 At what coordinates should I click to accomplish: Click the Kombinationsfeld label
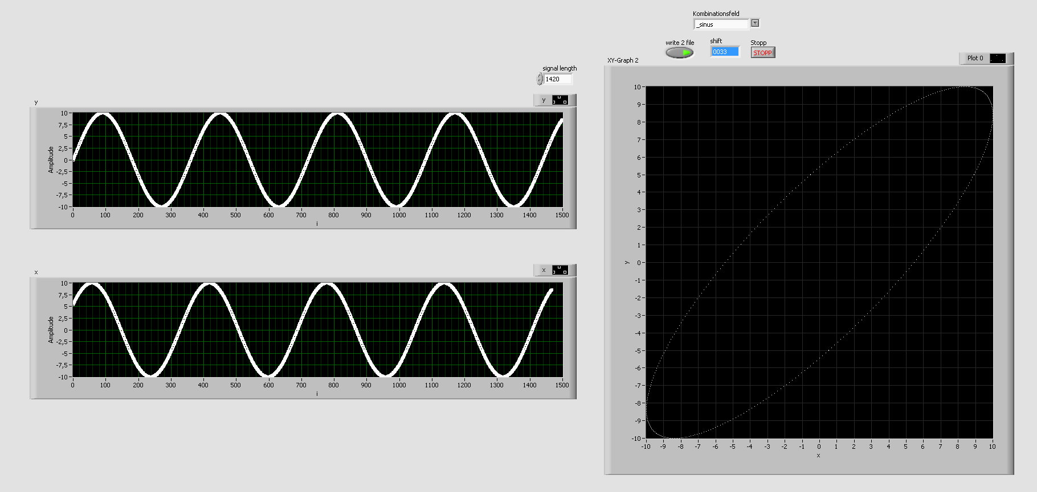(x=716, y=14)
